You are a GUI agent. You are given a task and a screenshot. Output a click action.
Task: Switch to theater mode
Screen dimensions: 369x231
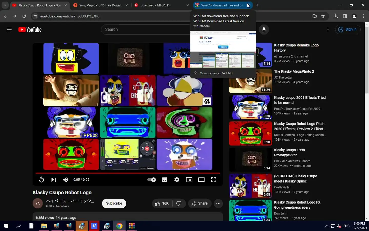point(201,180)
